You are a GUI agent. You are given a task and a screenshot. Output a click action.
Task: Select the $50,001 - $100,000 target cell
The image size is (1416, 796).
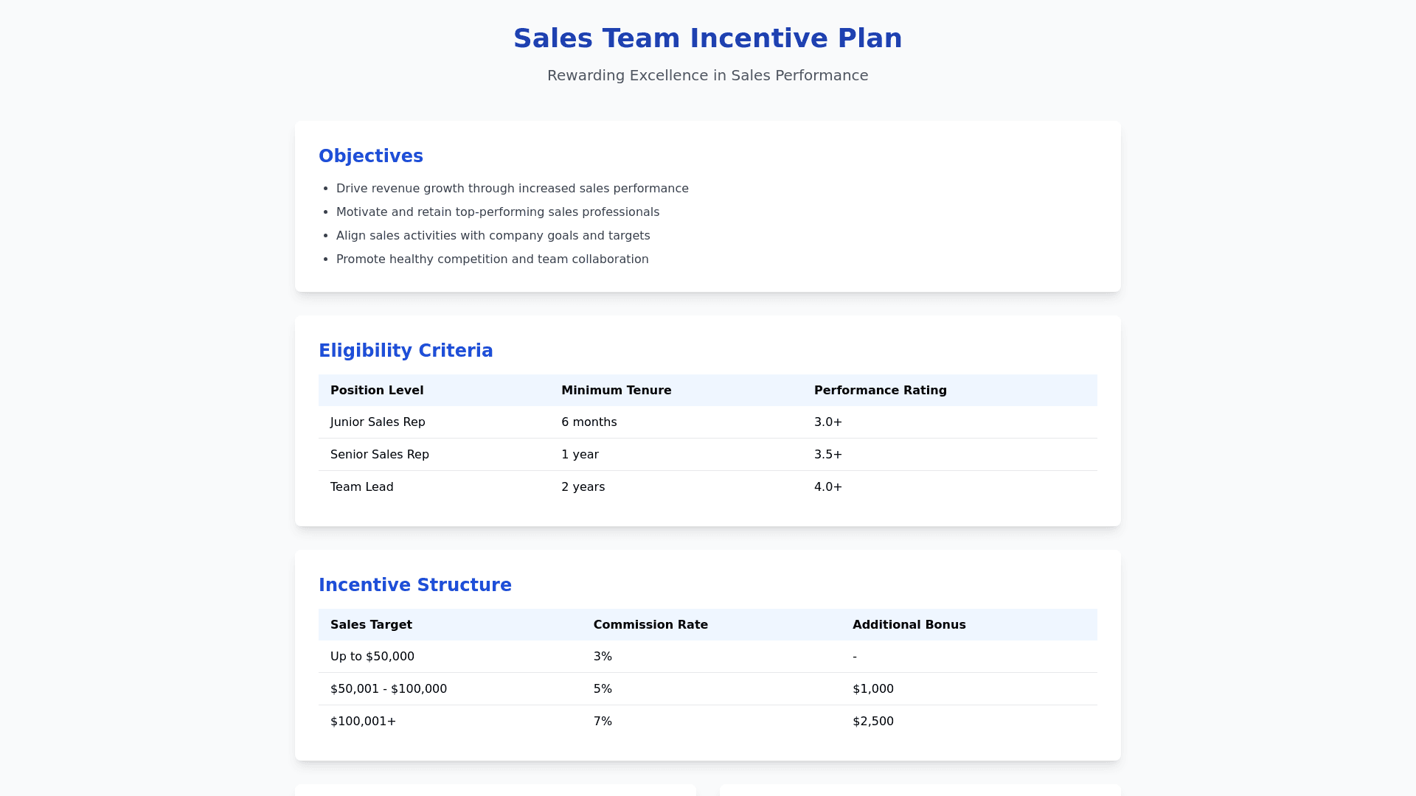[388, 689]
